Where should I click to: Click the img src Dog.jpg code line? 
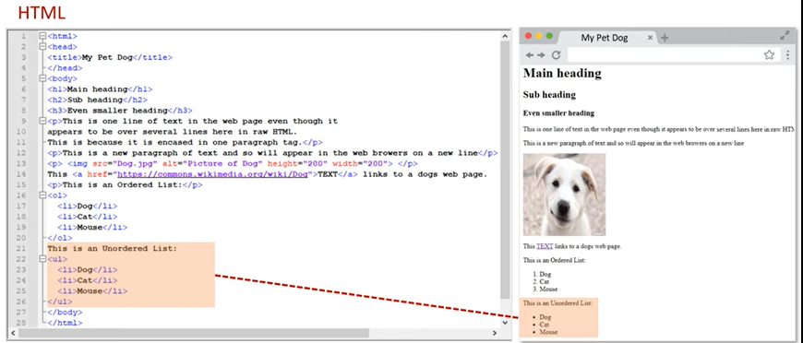tap(232, 164)
